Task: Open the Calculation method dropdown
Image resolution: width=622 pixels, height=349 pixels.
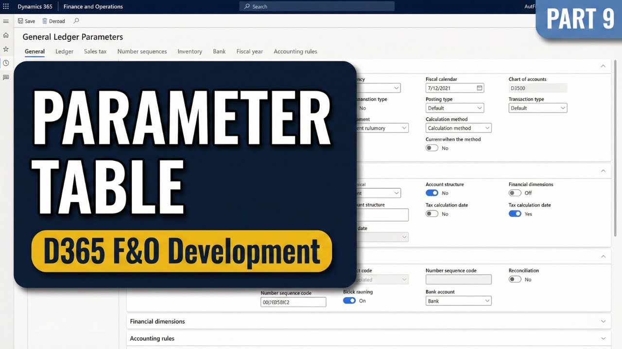Action: coord(459,128)
